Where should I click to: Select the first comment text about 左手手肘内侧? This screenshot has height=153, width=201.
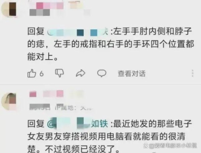111,44
